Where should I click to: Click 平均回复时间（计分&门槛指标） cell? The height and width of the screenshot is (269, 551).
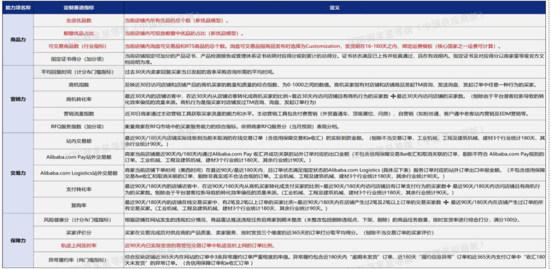coord(79,72)
